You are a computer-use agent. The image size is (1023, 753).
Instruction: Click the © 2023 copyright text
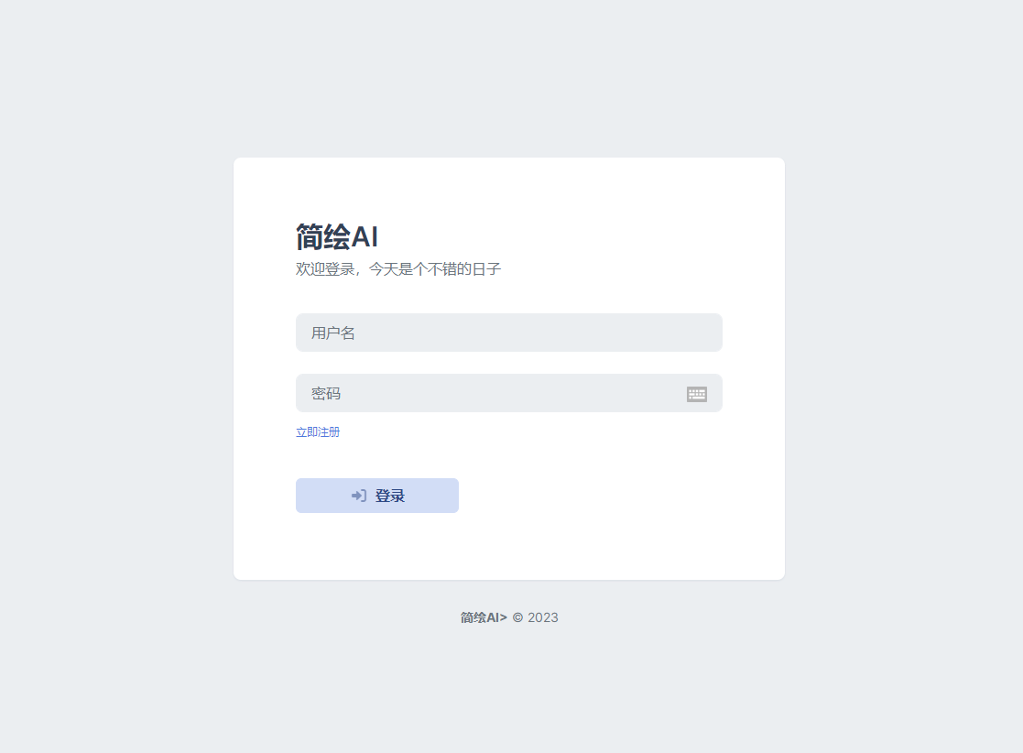click(537, 617)
